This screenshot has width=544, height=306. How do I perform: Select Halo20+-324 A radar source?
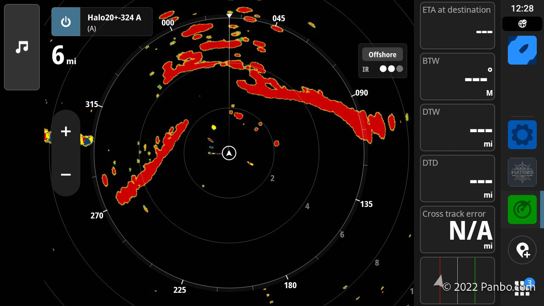[x=116, y=22]
